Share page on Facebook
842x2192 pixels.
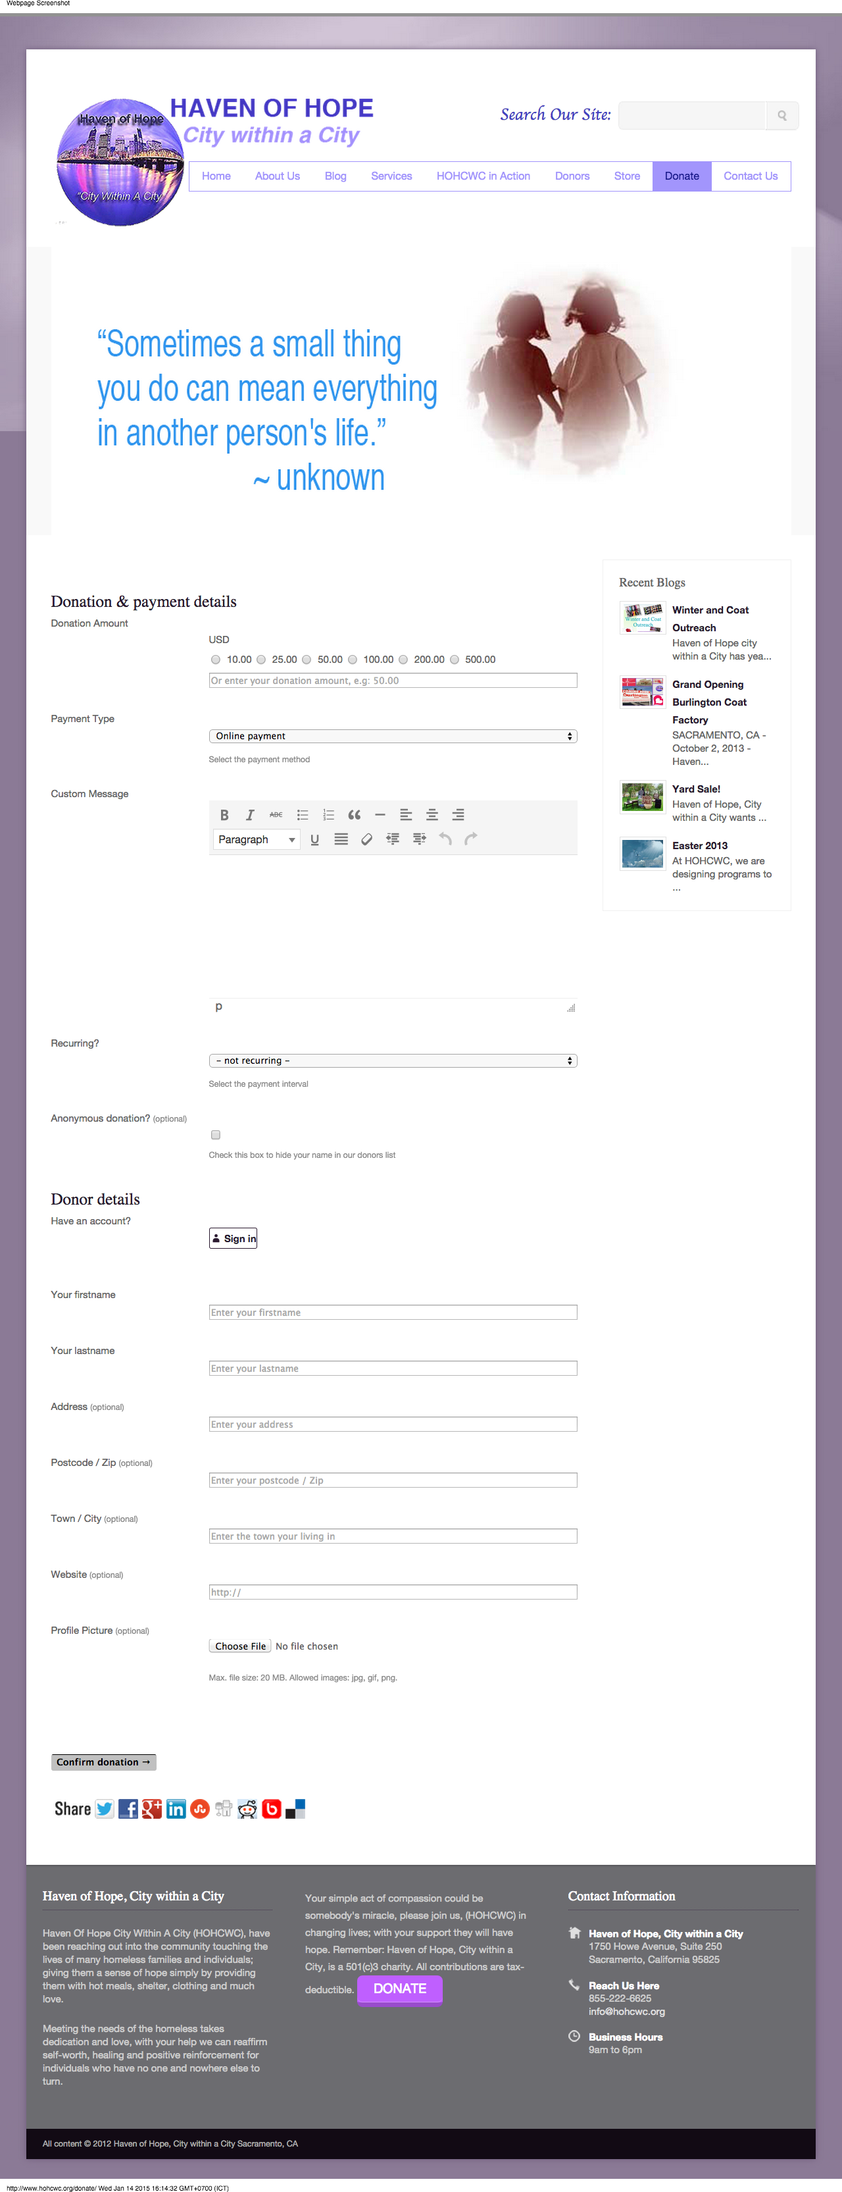pyautogui.click(x=128, y=1808)
